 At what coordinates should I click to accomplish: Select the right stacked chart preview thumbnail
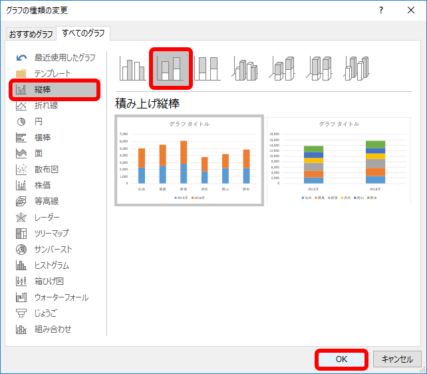coord(339,160)
